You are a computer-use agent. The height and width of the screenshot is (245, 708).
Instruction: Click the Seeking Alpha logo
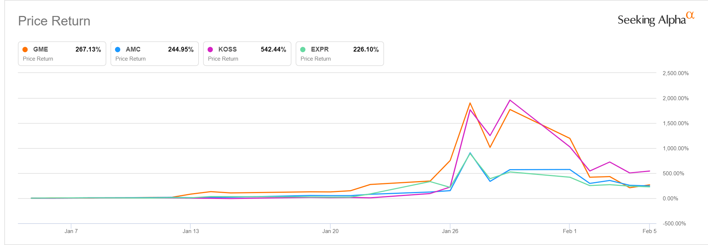(651, 20)
